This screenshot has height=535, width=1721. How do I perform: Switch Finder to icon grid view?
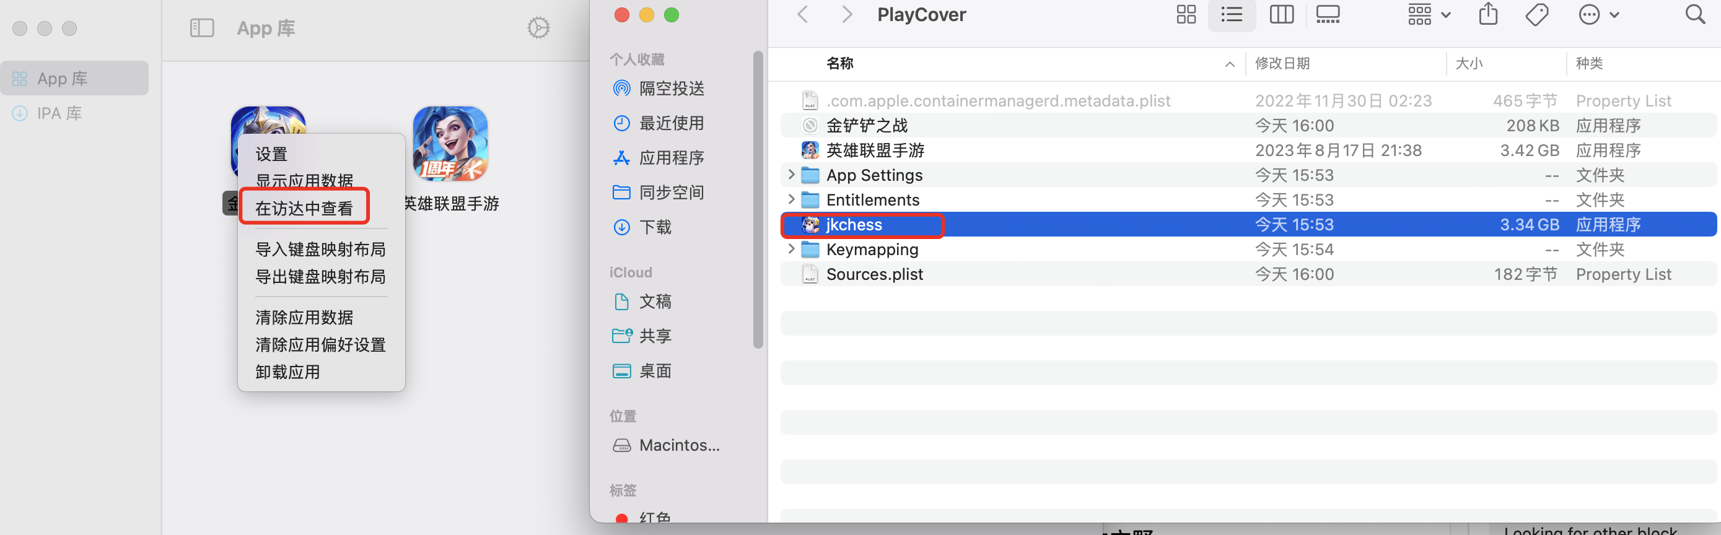coord(1186,15)
